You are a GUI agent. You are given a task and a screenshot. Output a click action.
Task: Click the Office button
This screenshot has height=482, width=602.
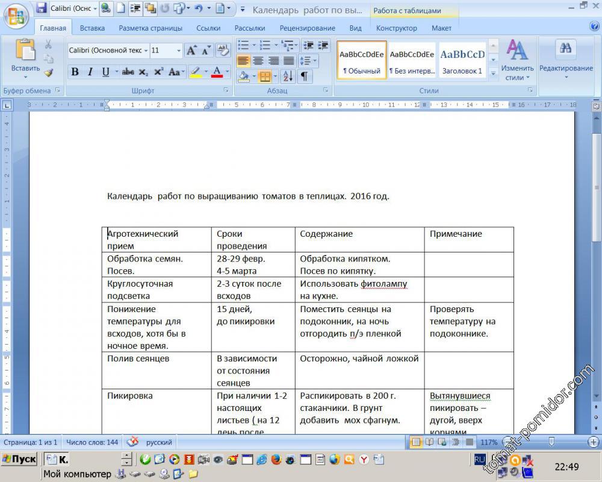click(16, 17)
